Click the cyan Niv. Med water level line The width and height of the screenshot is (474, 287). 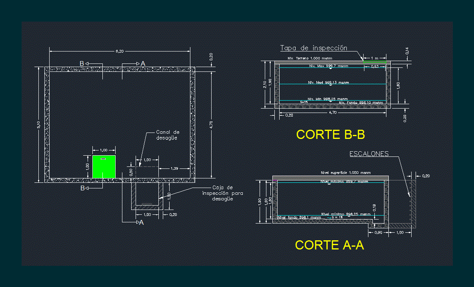332,84
